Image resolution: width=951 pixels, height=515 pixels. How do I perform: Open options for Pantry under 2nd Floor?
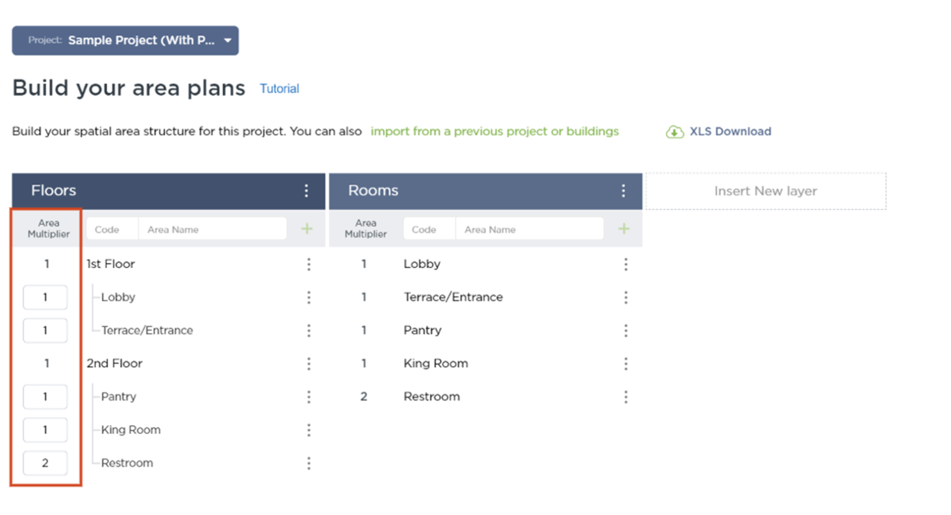(309, 397)
